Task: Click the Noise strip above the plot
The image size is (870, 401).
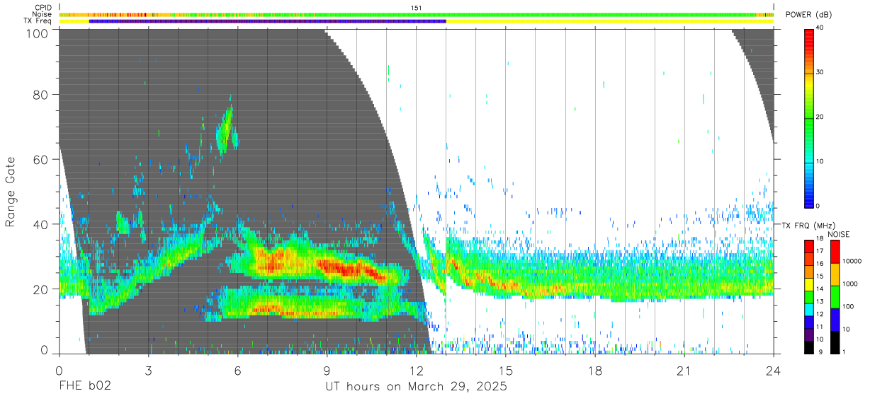Action: click(x=417, y=14)
